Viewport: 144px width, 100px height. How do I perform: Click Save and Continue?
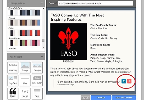[x=124, y=98]
